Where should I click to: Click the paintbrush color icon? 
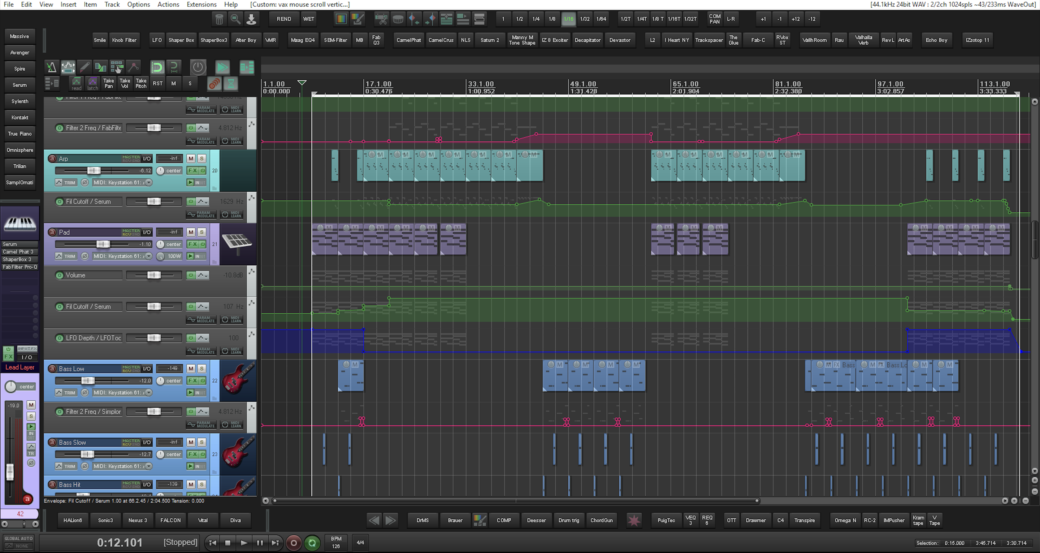pyautogui.click(x=357, y=19)
